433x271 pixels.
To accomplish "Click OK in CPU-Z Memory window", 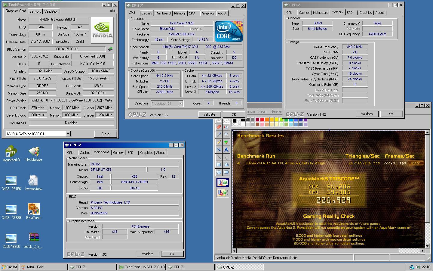I will (x=391, y=114).
